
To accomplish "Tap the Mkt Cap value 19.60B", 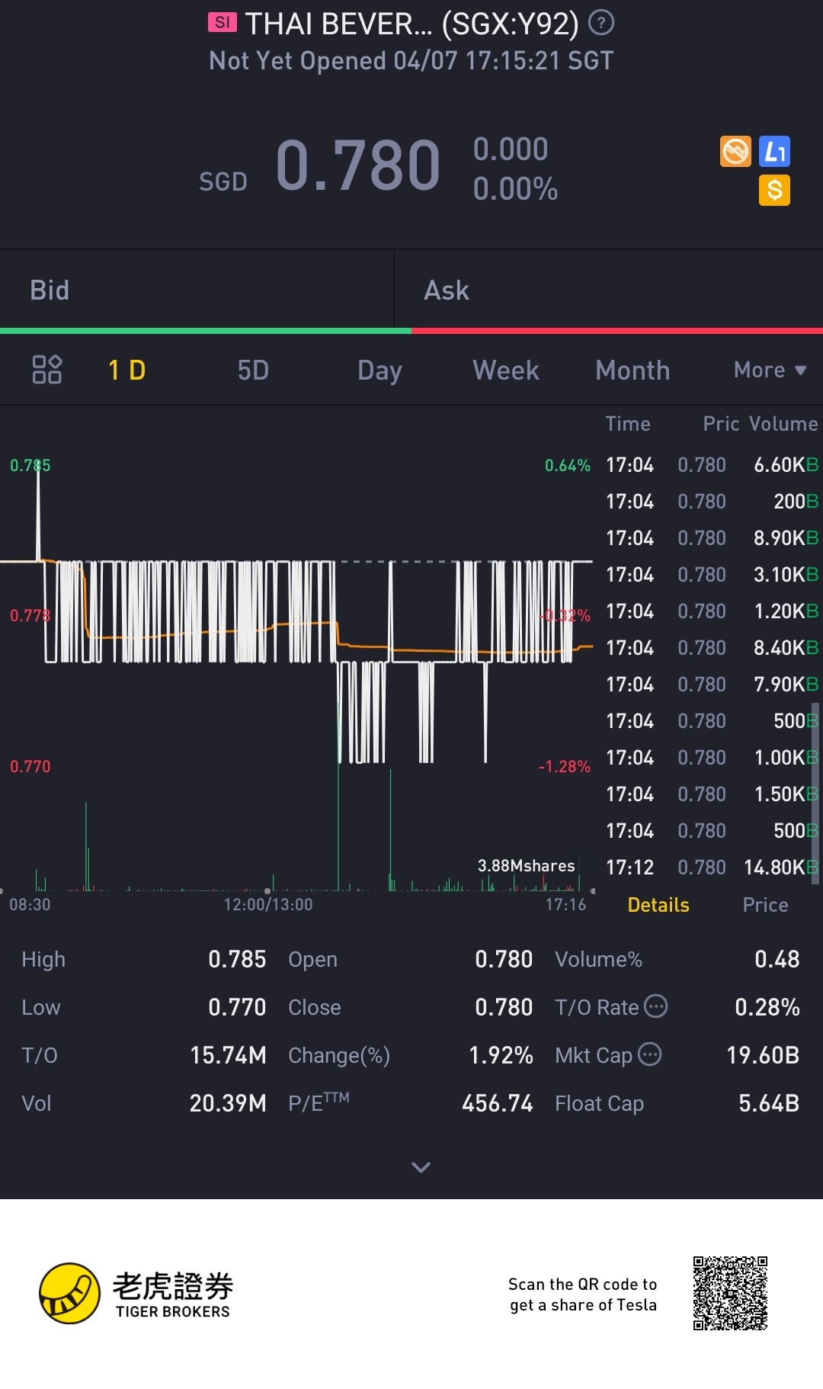I will point(763,1055).
